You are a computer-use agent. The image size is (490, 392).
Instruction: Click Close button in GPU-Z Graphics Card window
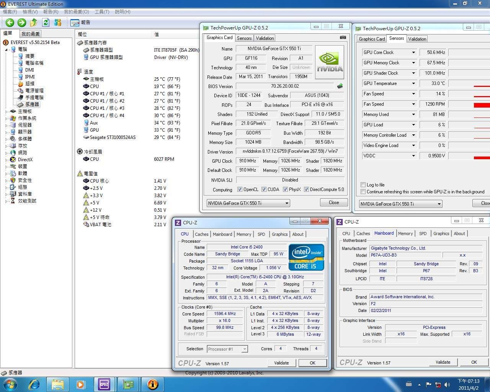(x=334, y=203)
